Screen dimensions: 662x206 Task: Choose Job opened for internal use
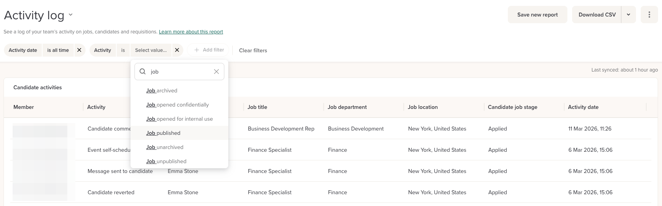click(179, 119)
